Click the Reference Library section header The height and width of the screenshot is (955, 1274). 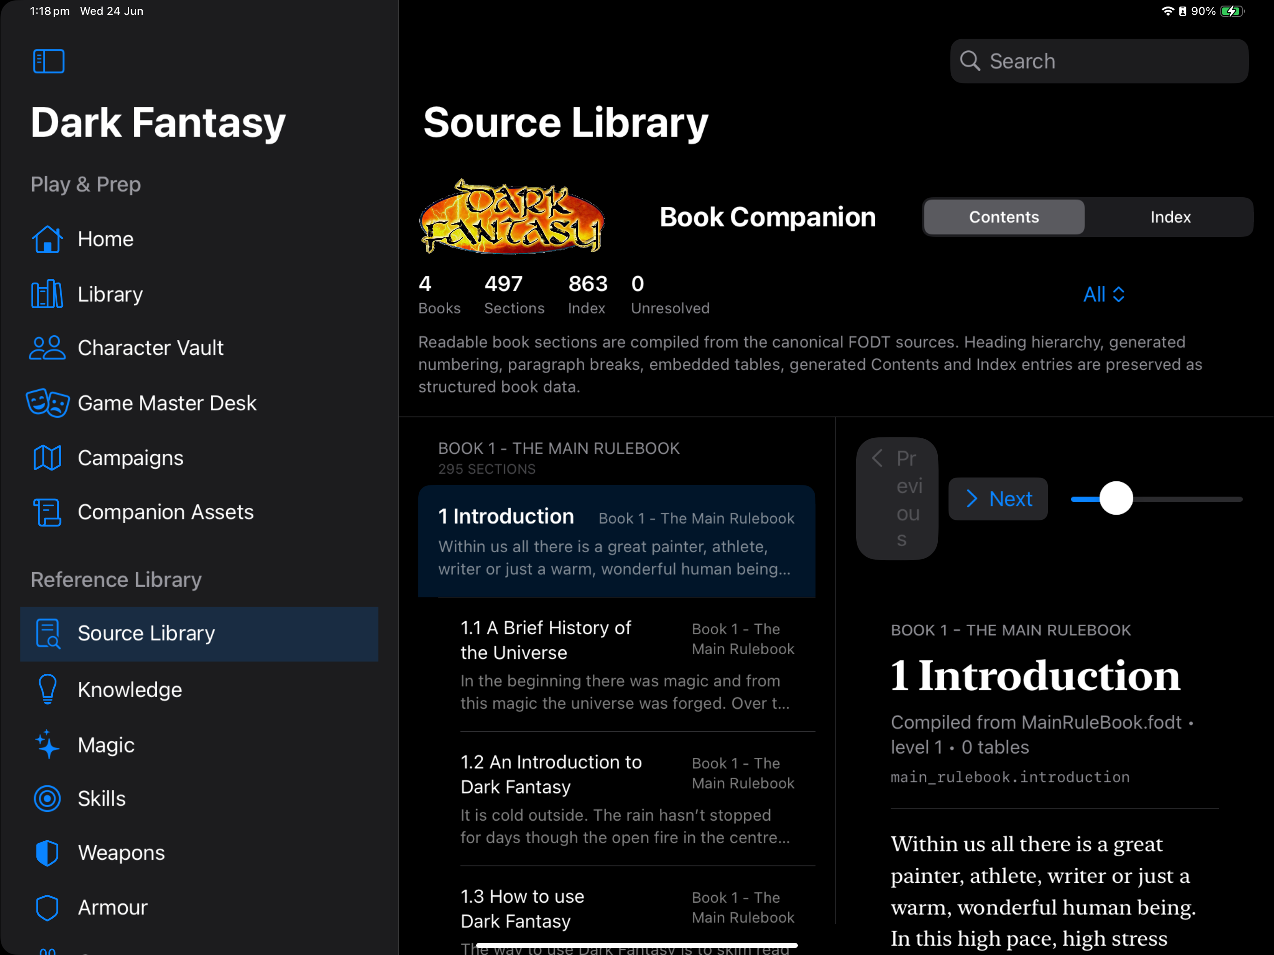tap(116, 580)
